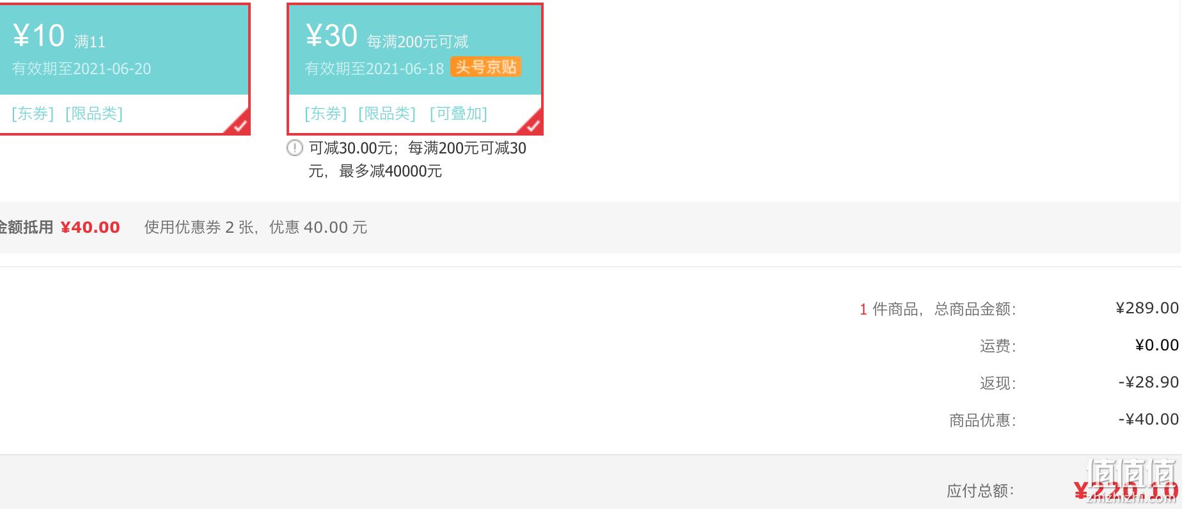Click the ¥40.00 金额抵用 amount
The image size is (1182, 509).
90,228
